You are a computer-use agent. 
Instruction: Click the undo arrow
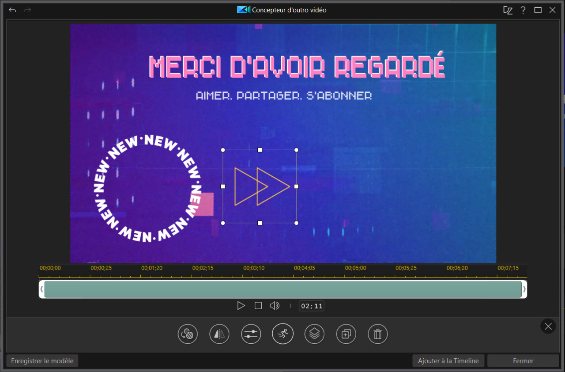(x=12, y=10)
